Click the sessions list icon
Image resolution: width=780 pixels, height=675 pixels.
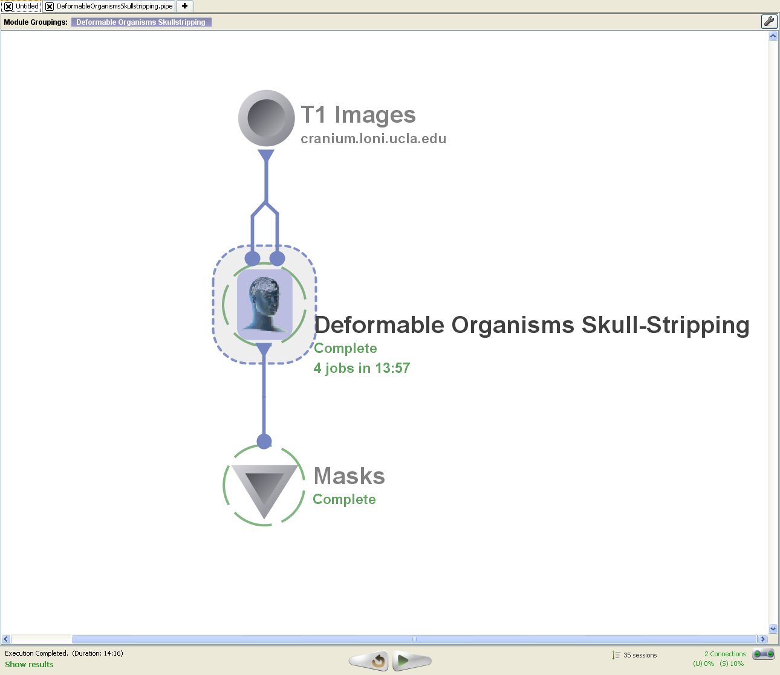616,655
